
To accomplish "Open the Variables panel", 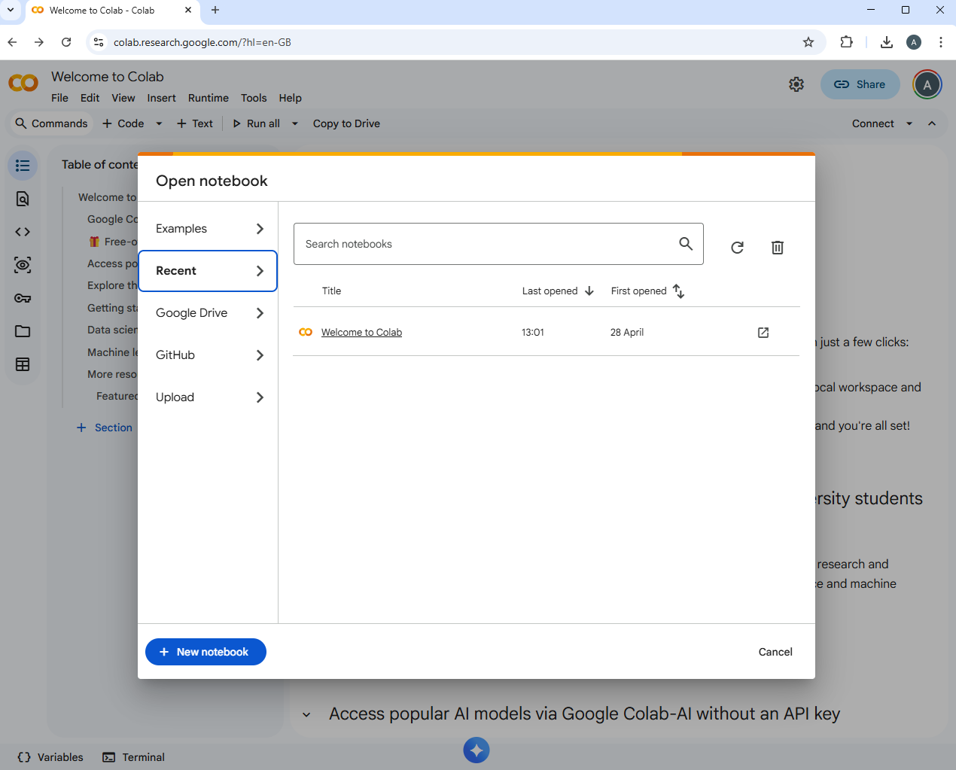I will point(50,757).
